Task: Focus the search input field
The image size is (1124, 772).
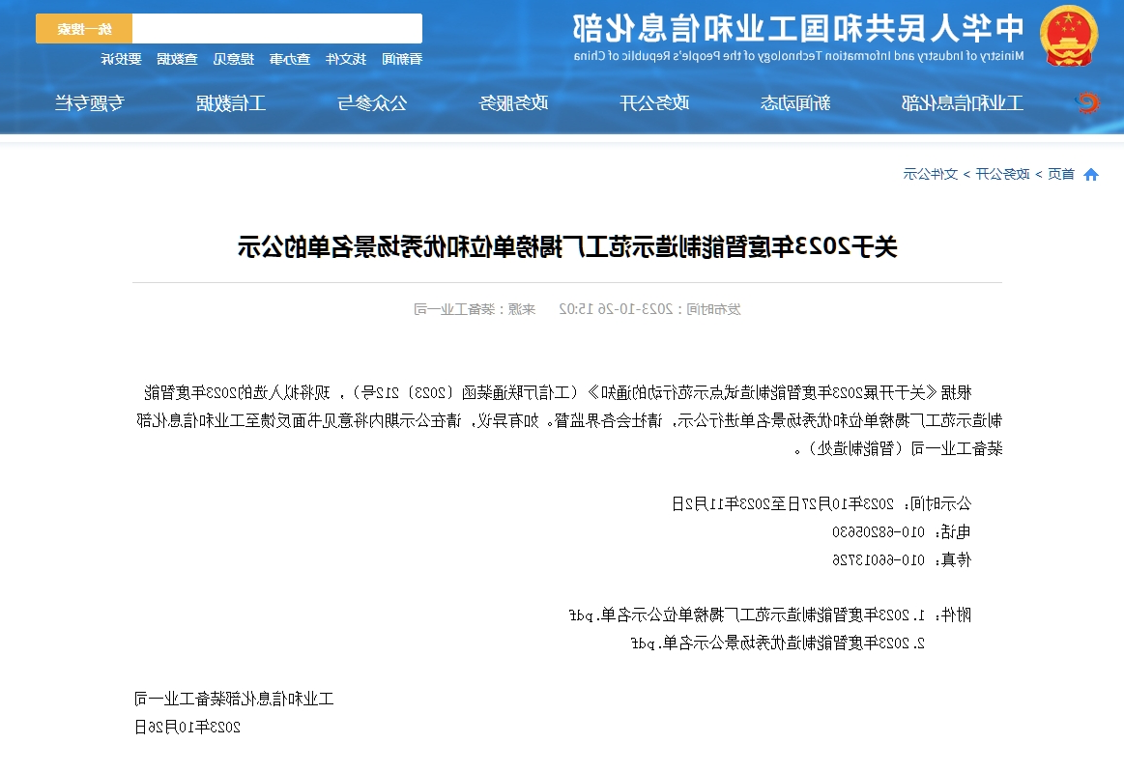Action: [276, 29]
